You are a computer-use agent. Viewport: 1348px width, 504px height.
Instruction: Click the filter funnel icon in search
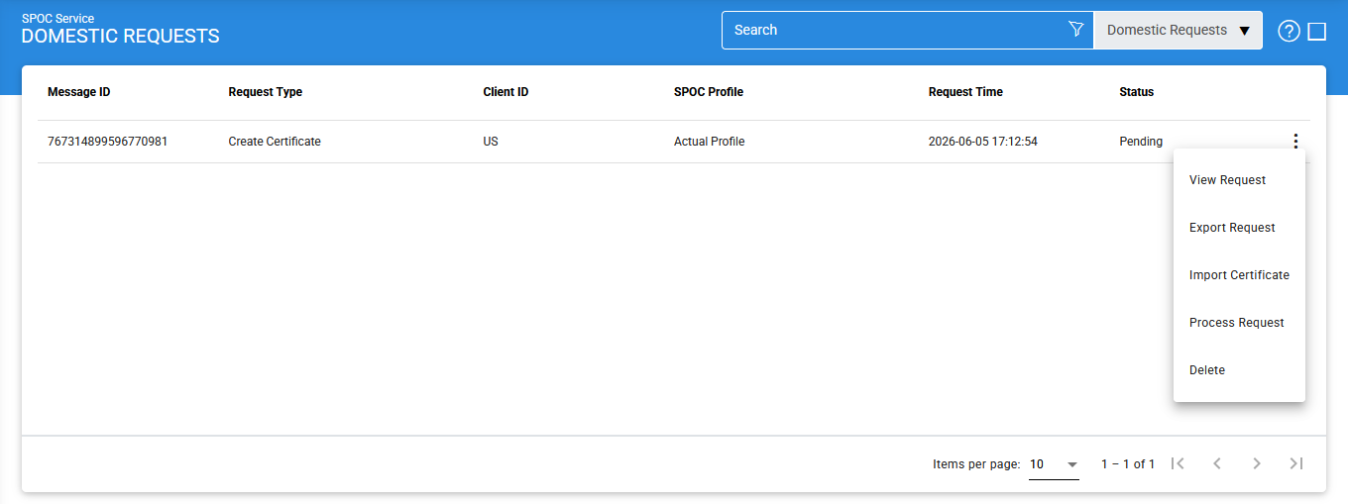coord(1076,30)
